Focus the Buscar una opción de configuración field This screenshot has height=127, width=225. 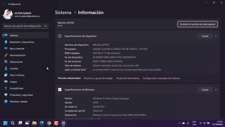point(26,26)
